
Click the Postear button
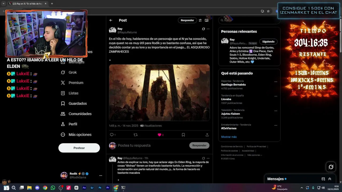click(79, 148)
